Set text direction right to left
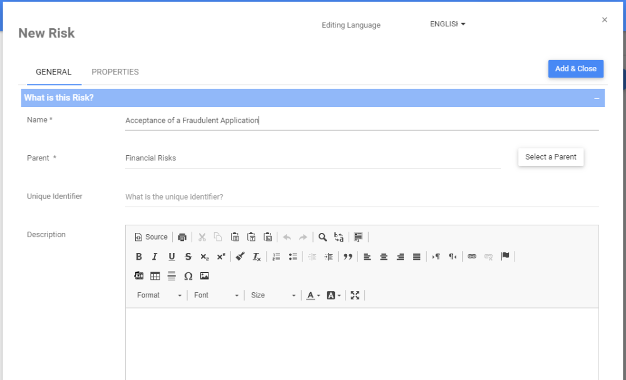 click(453, 257)
